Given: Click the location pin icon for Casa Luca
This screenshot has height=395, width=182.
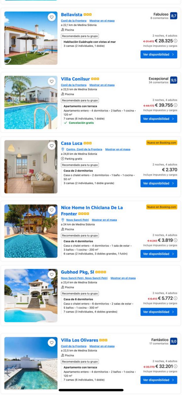Looking at the screenshot, I should [x=63, y=149].
